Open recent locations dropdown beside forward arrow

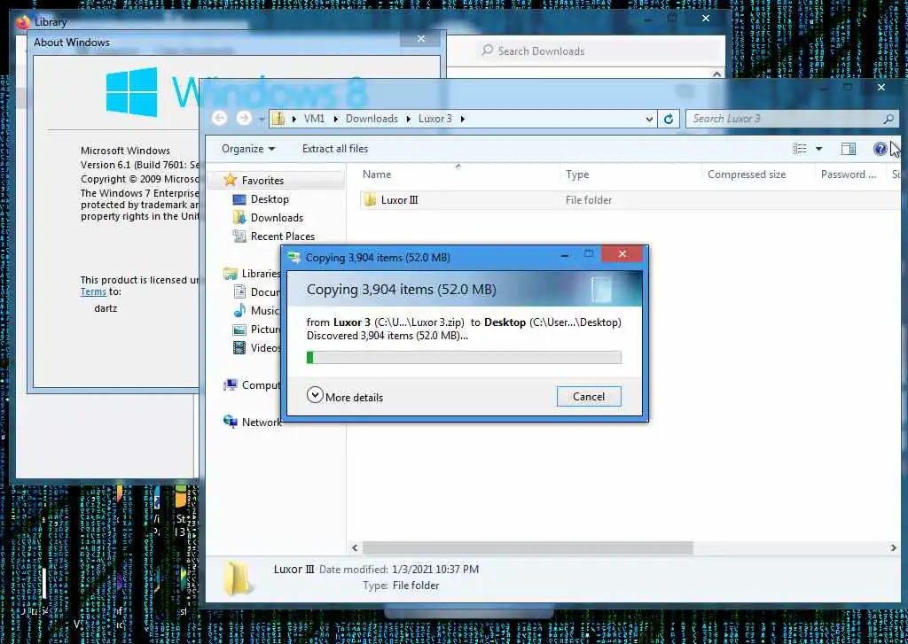click(262, 119)
